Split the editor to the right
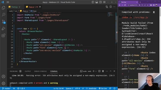This screenshot has width=161, height=90. tap(111, 7)
